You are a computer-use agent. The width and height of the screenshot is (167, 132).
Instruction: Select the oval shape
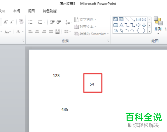pyautogui.click(x=144, y=19)
